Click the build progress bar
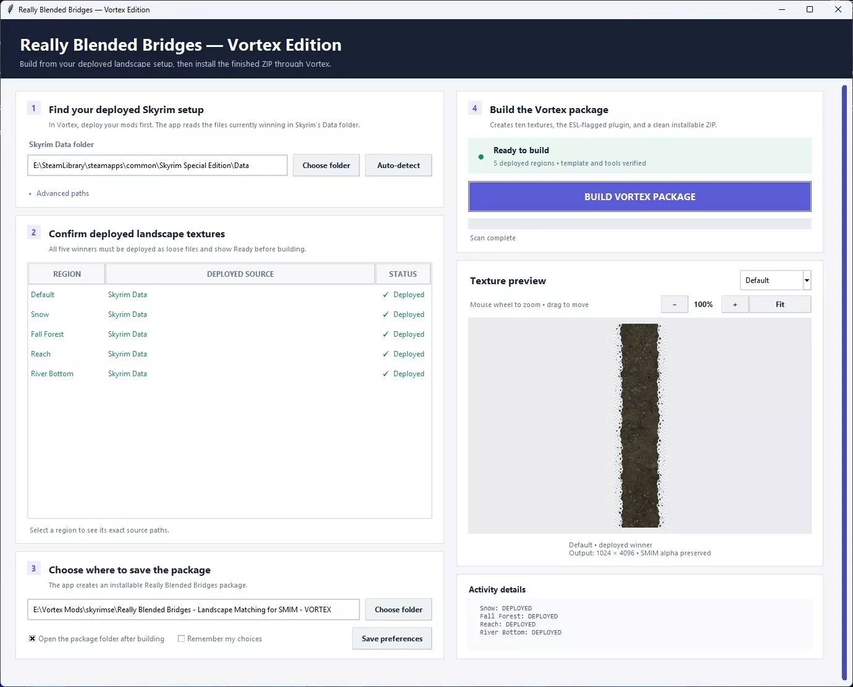 click(x=640, y=224)
